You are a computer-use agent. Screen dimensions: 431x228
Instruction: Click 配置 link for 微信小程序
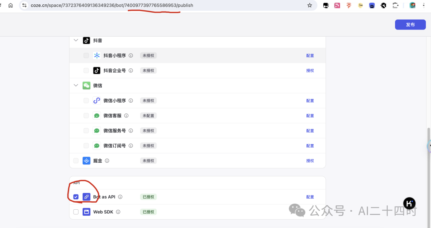310,101
